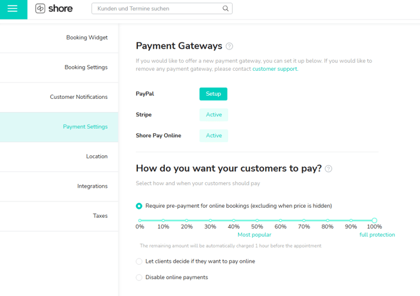Click the customer support link

pyautogui.click(x=275, y=69)
